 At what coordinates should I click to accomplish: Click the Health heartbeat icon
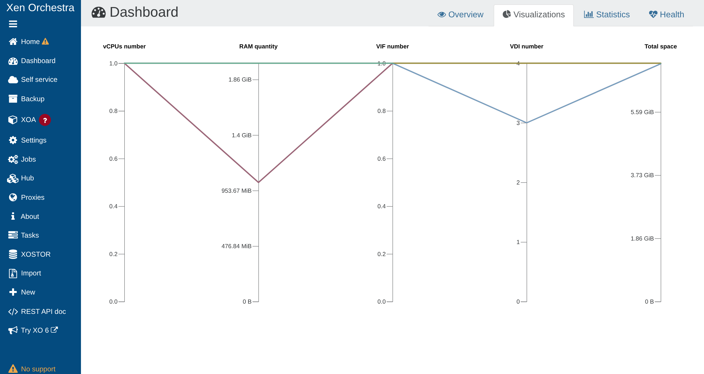653,14
